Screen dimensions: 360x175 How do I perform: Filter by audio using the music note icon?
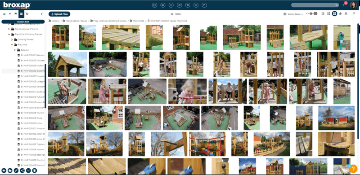[x=180, y=5]
